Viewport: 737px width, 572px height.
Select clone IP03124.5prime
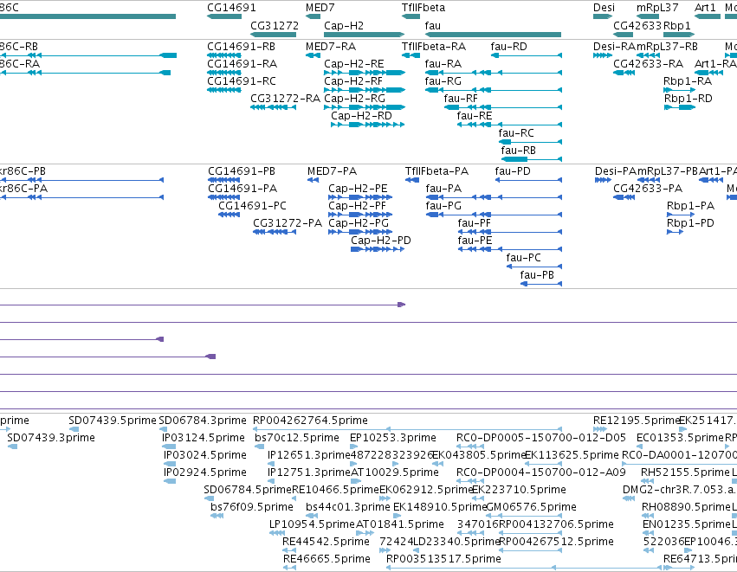(204, 438)
